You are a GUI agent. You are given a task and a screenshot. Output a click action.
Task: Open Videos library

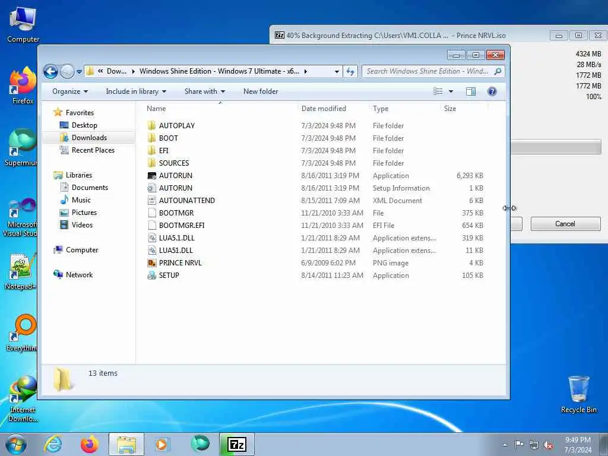(x=82, y=224)
